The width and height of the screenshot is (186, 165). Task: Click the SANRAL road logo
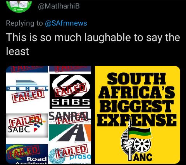point(70,127)
